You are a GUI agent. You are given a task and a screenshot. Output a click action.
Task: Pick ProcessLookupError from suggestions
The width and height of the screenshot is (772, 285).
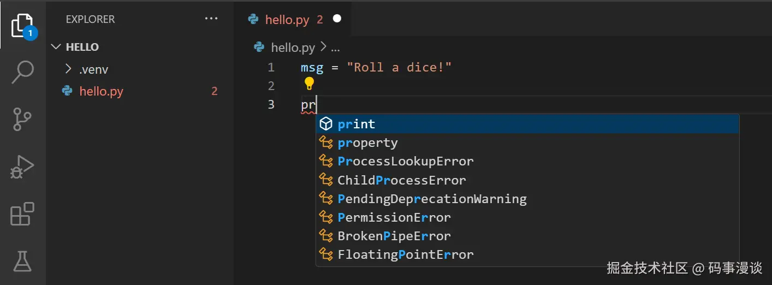[527, 161]
